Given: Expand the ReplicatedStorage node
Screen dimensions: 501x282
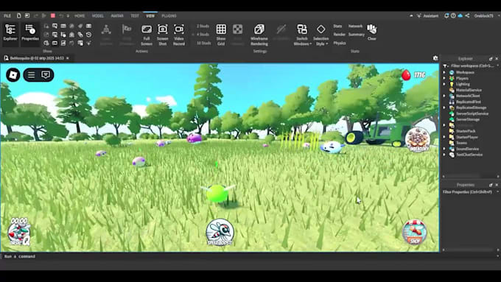Looking at the screenshot, I should coord(444,107).
